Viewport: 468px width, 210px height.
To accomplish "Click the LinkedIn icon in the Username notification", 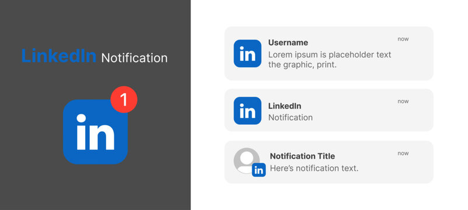I will (247, 54).
